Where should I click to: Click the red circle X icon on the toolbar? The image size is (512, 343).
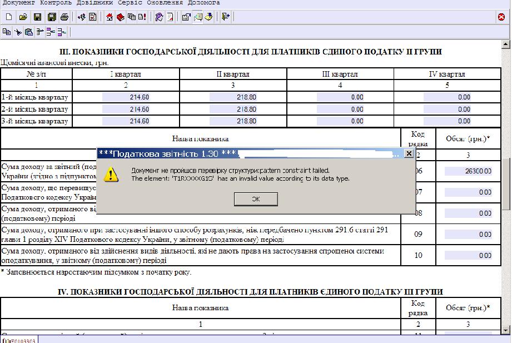[x=501, y=17]
